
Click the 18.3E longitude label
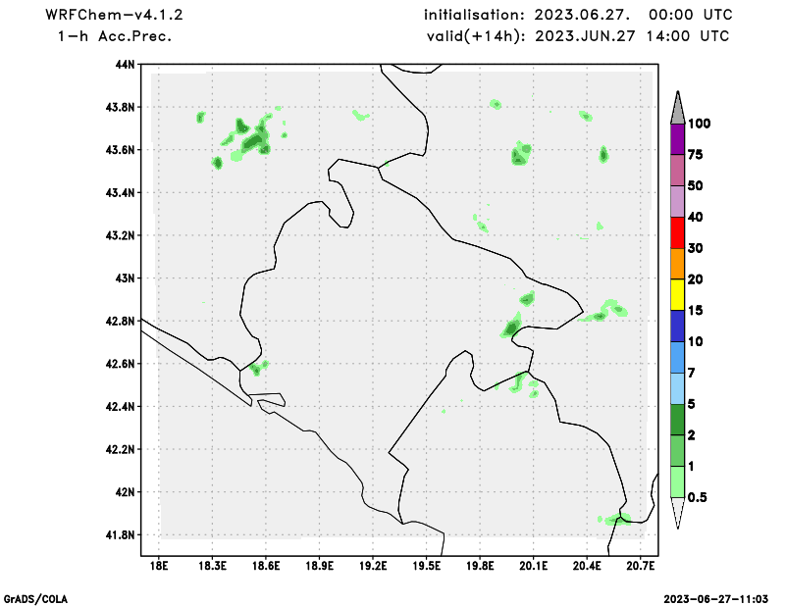[212, 566]
